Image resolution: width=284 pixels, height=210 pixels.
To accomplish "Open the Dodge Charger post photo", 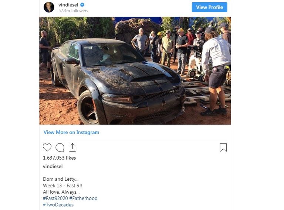I will [x=135, y=71].
